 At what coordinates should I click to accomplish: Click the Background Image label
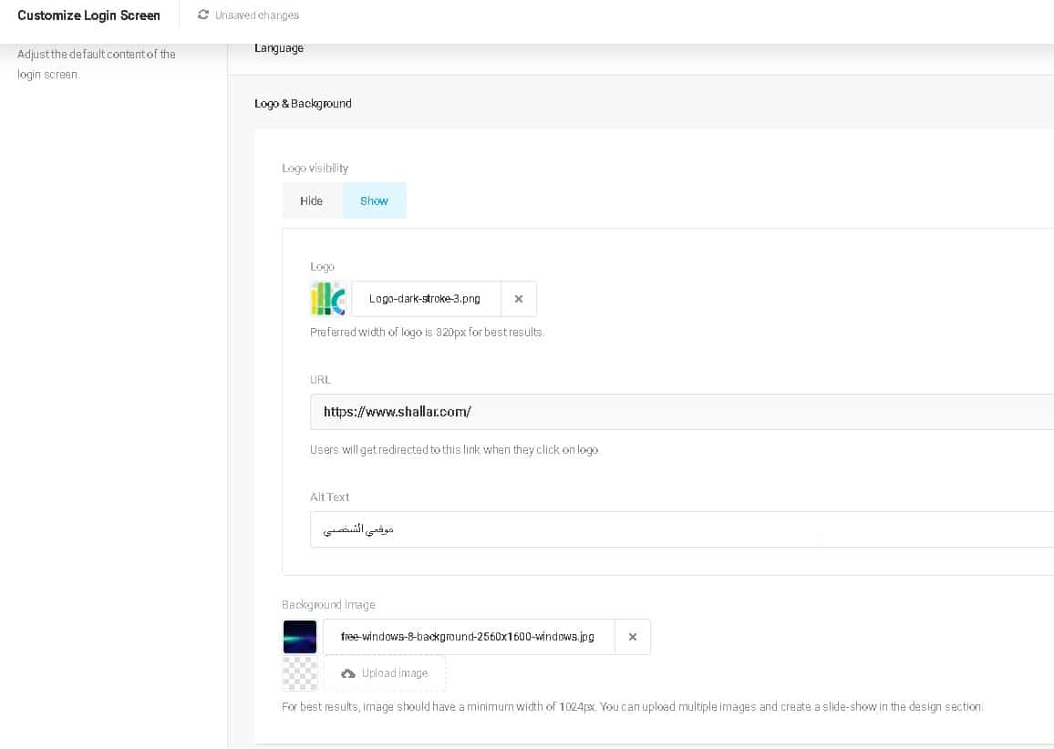click(x=328, y=605)
